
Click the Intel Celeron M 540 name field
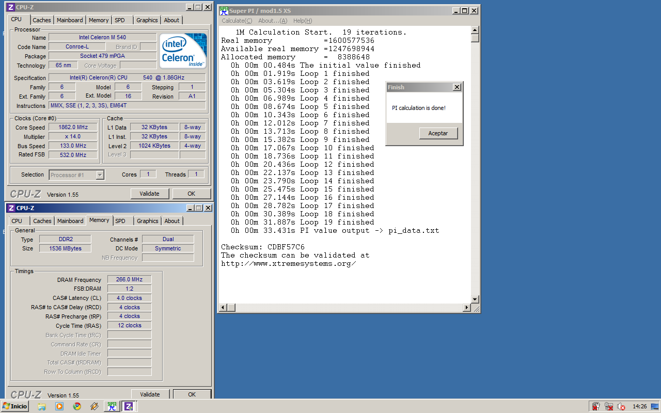(x=102, y=38)
